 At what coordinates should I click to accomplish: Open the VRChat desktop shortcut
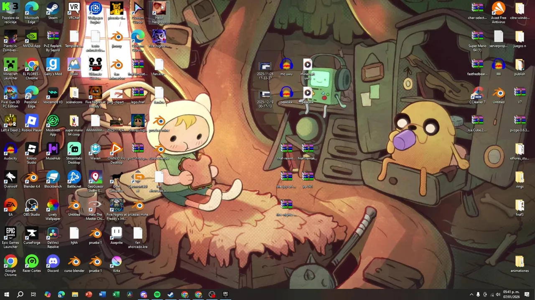pyautogui.click(x=74, y=11)
